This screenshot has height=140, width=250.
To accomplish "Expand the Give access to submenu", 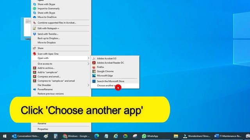I will (61, 64).
